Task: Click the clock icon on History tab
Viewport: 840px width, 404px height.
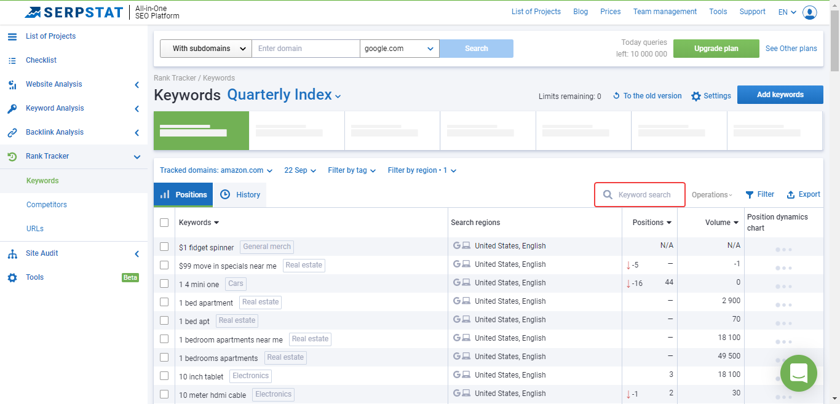Action: 225,194
